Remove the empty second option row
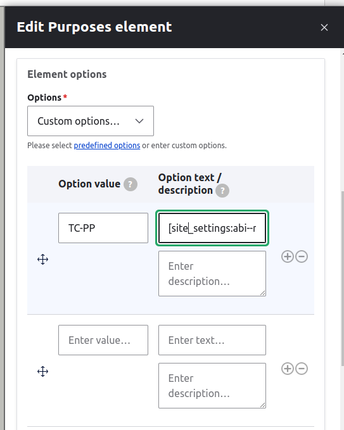Screen dimensions: 344x430 (302, 369)
